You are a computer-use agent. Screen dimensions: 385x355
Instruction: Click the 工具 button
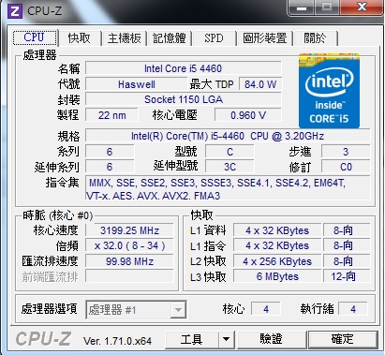coord(192,339)
